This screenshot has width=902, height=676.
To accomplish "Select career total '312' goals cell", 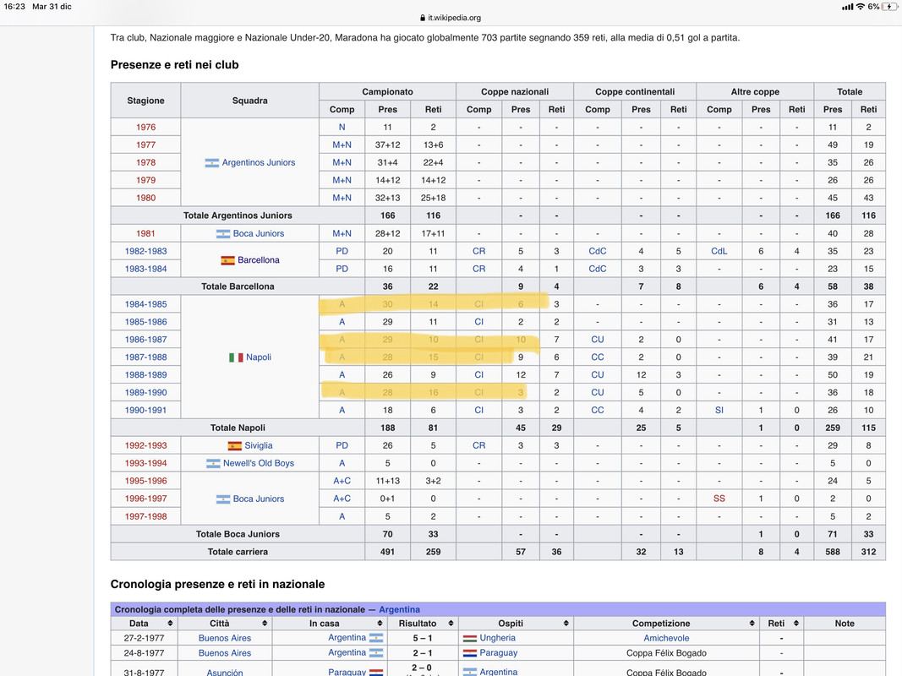I will tap(869, 552).
